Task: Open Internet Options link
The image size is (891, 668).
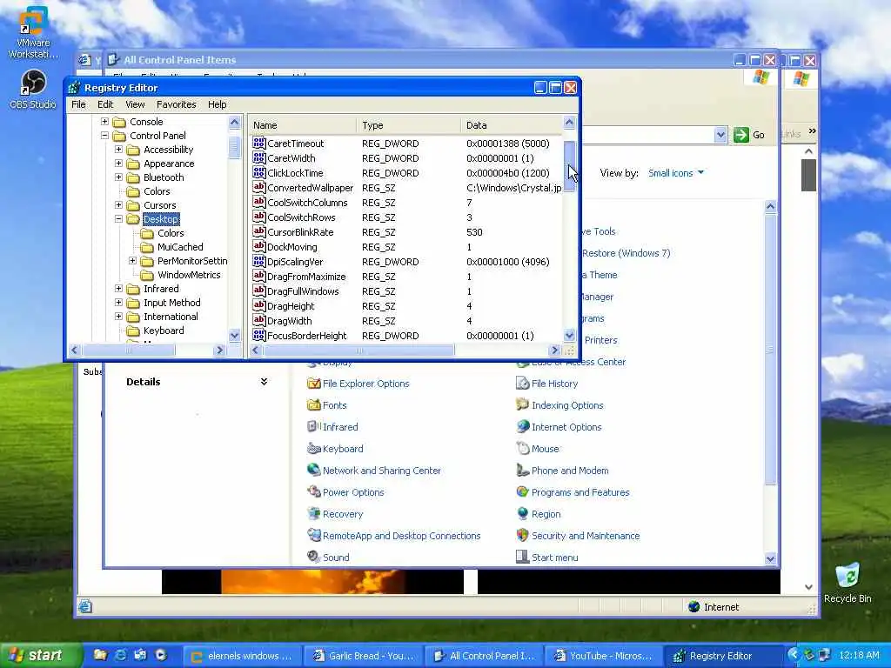Action: click(559, 427)
